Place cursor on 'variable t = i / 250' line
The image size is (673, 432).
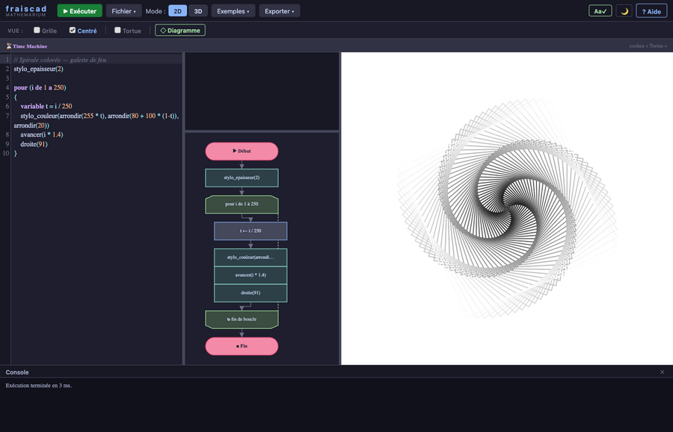click(x=46, y=106)
